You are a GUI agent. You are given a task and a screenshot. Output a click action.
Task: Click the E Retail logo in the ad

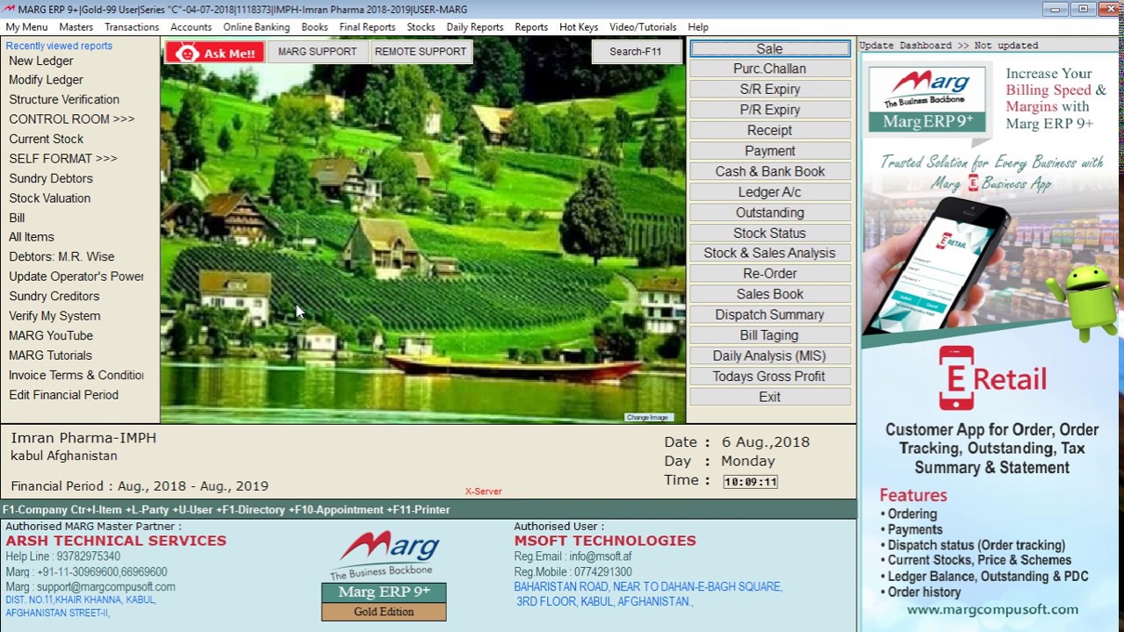tap(991, 378)
